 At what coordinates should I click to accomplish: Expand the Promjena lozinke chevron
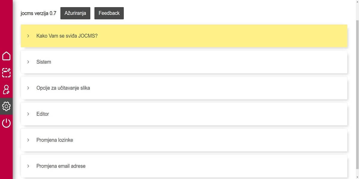pos(28,140)
